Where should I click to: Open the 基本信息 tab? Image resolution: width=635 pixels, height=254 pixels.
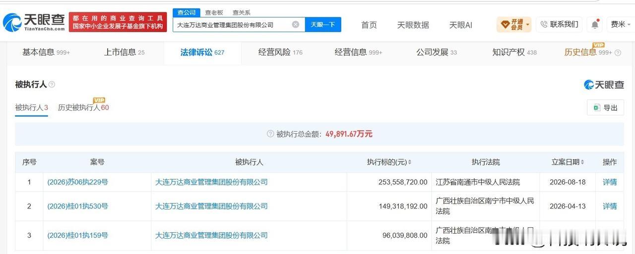[x=46, y=52]
